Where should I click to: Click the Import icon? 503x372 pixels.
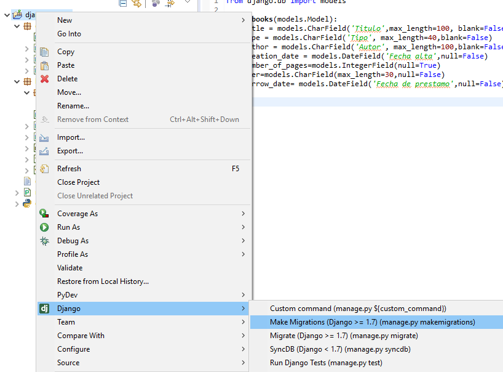[44, 137]
